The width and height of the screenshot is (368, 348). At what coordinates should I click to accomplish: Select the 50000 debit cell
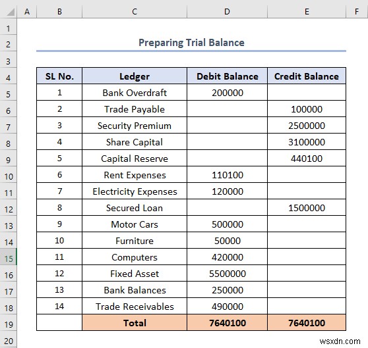(x=227, y=240)
